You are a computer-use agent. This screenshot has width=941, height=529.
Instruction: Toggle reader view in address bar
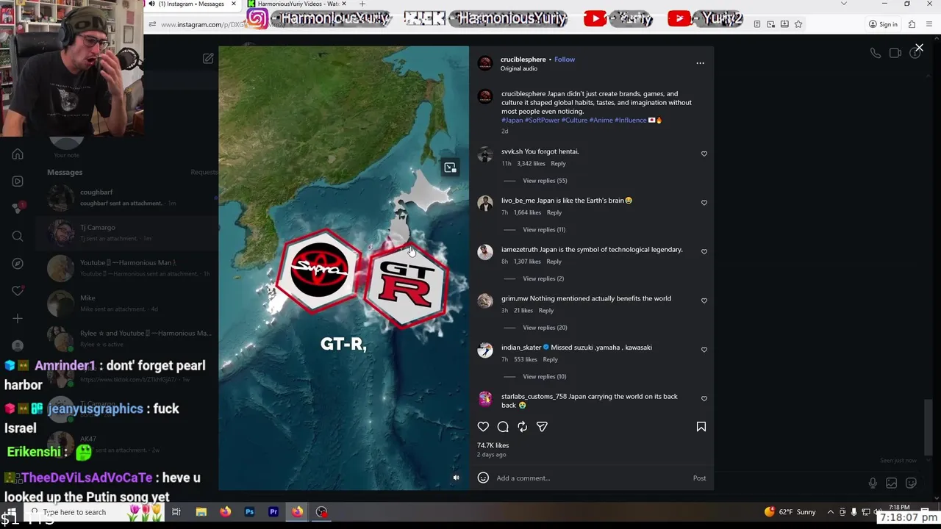click(757, 24)
